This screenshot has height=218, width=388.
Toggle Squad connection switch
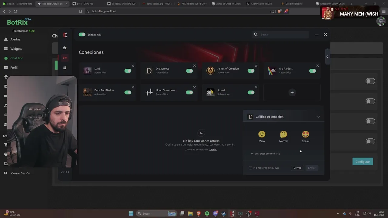pos(251,92)
